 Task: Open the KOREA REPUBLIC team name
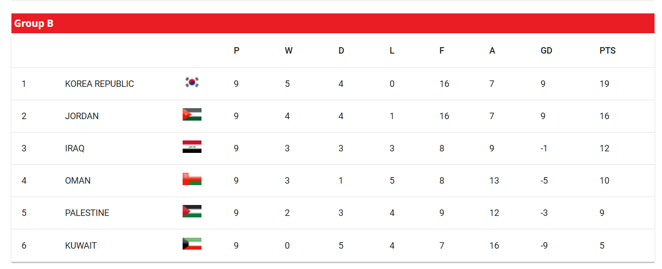coord(99,84)
